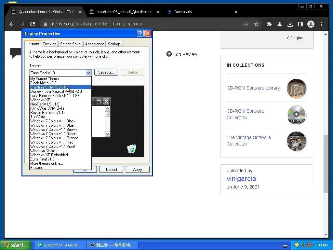Choose More themes online... entry

point(60,163)
